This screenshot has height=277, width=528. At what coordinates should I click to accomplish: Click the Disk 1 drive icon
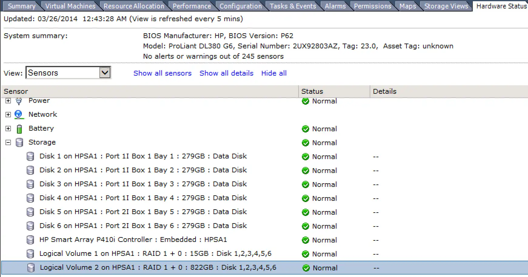pyautogui.click(x=30, y=156)
